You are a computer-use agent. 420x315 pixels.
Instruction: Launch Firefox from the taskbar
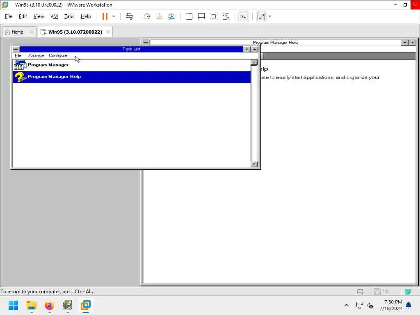(x=49, y=305)
